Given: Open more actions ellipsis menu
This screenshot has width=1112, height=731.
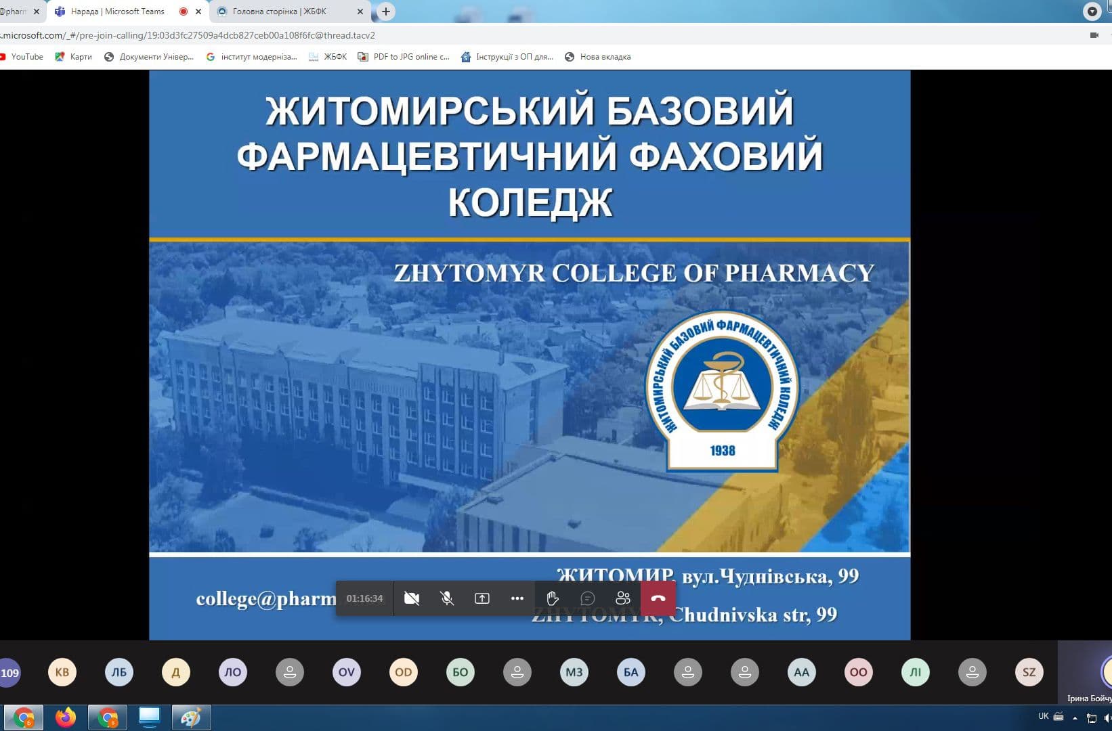Looking at the screenshot, I should (517, 598).
